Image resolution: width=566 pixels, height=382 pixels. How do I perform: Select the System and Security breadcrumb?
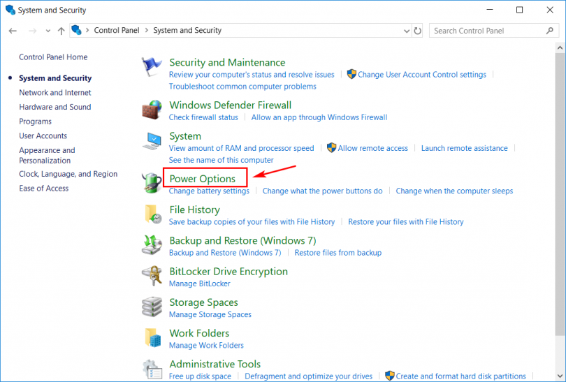[187, 31]
